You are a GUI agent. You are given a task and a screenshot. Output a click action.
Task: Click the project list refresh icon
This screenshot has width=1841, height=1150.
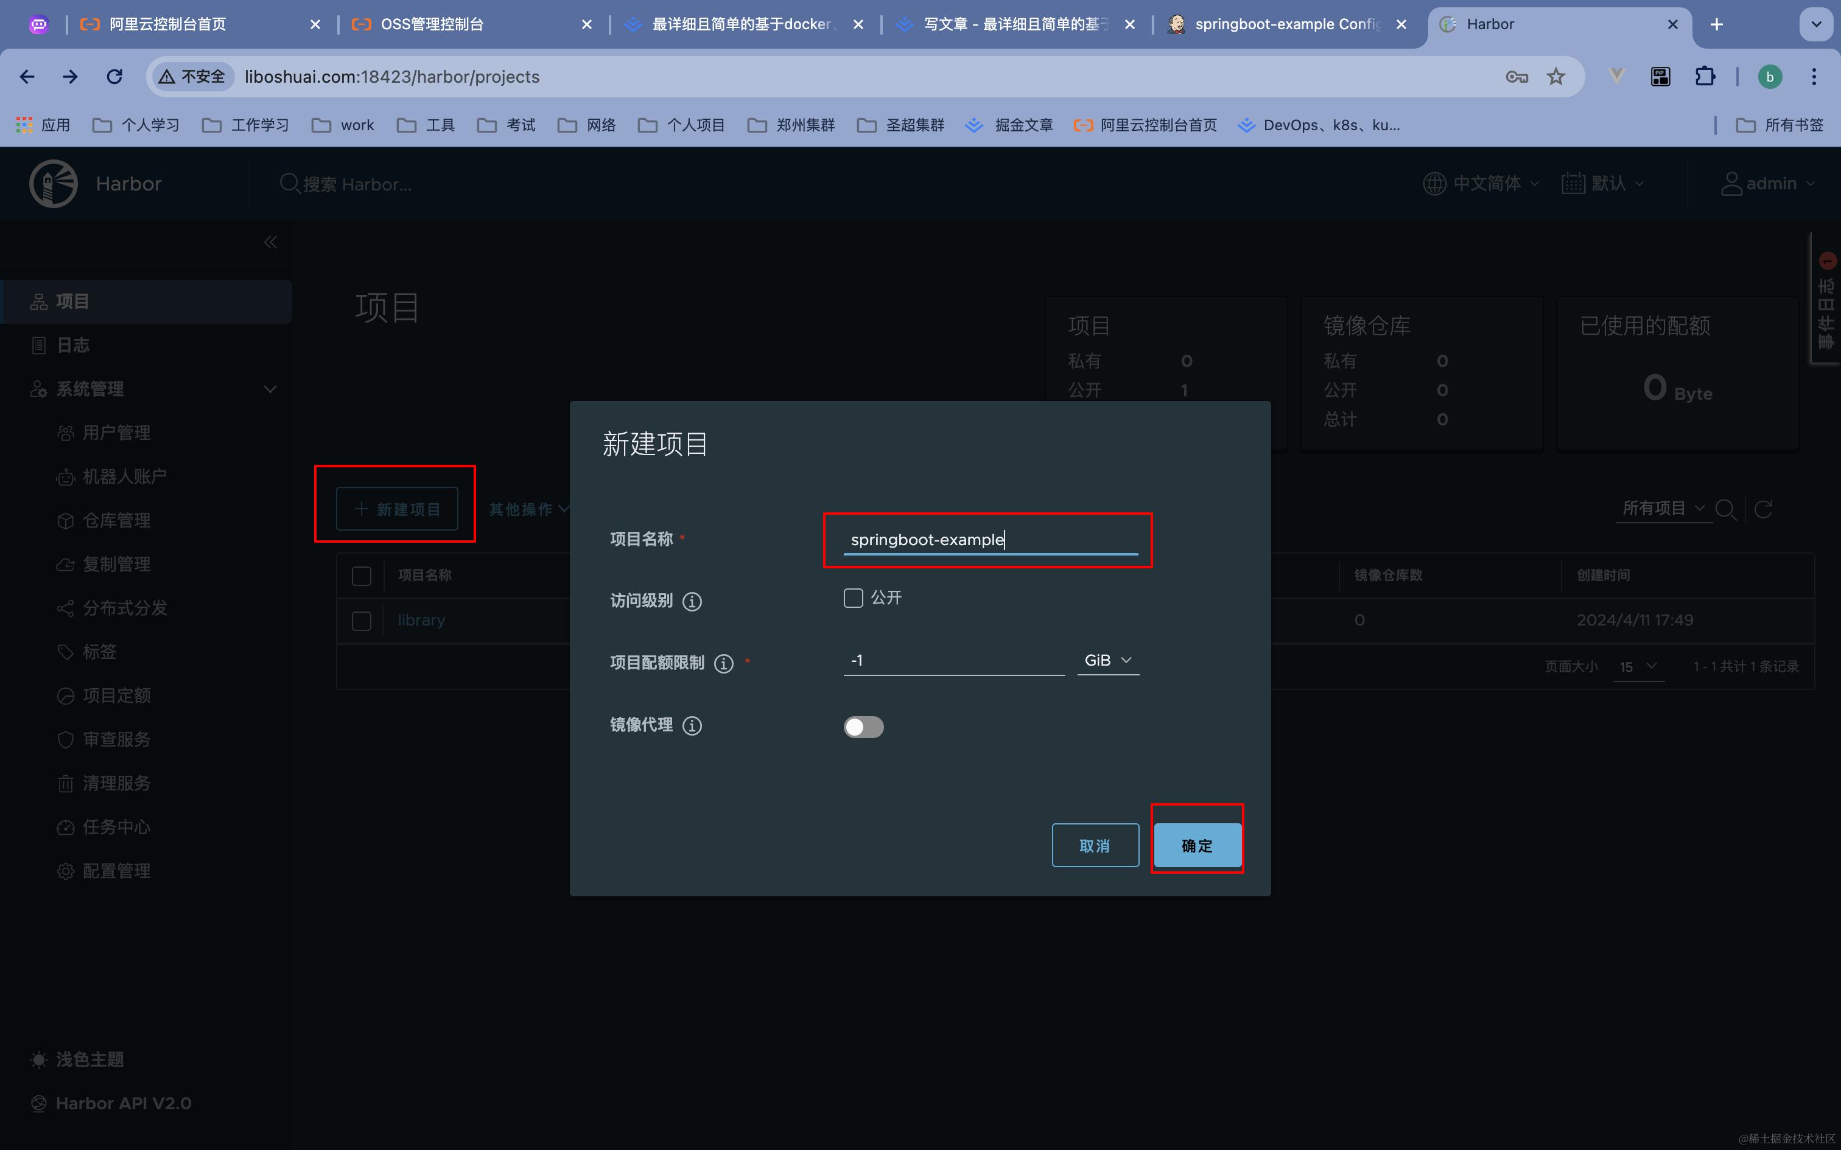click(1762, 509)
